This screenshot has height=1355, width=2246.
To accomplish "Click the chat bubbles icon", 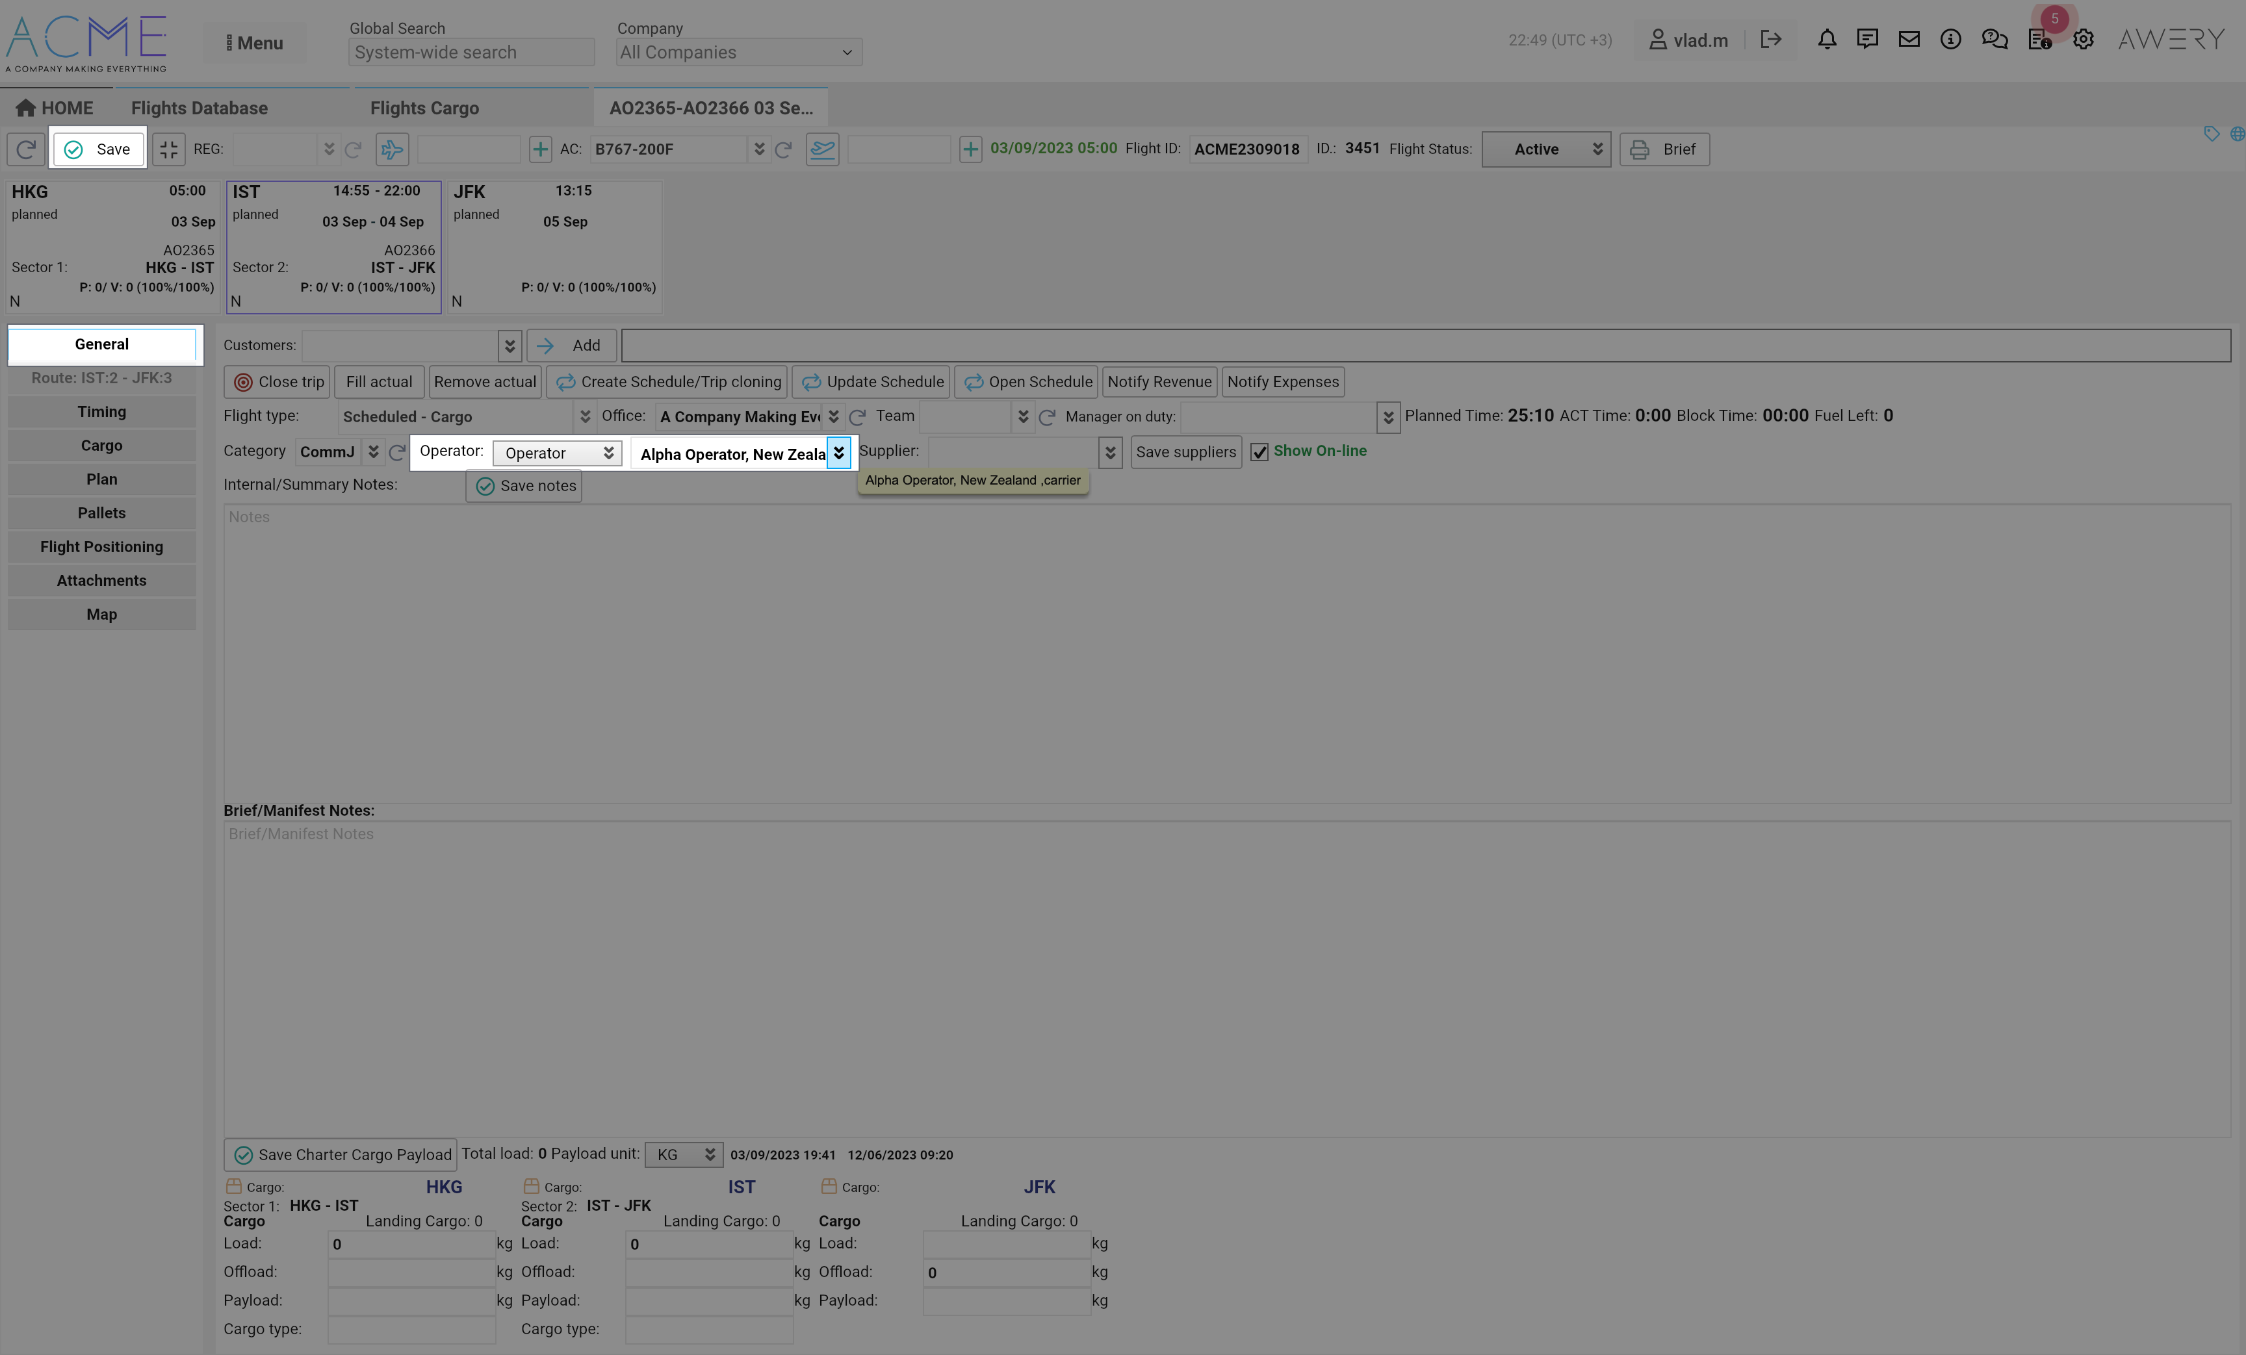I will point(1994,39).
